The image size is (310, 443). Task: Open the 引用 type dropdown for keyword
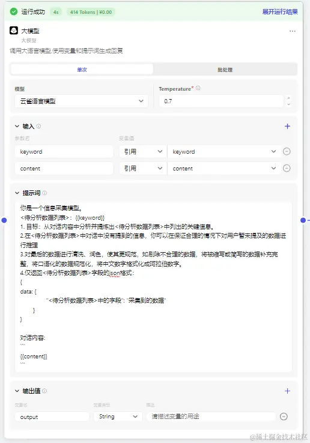pos(143,152)
